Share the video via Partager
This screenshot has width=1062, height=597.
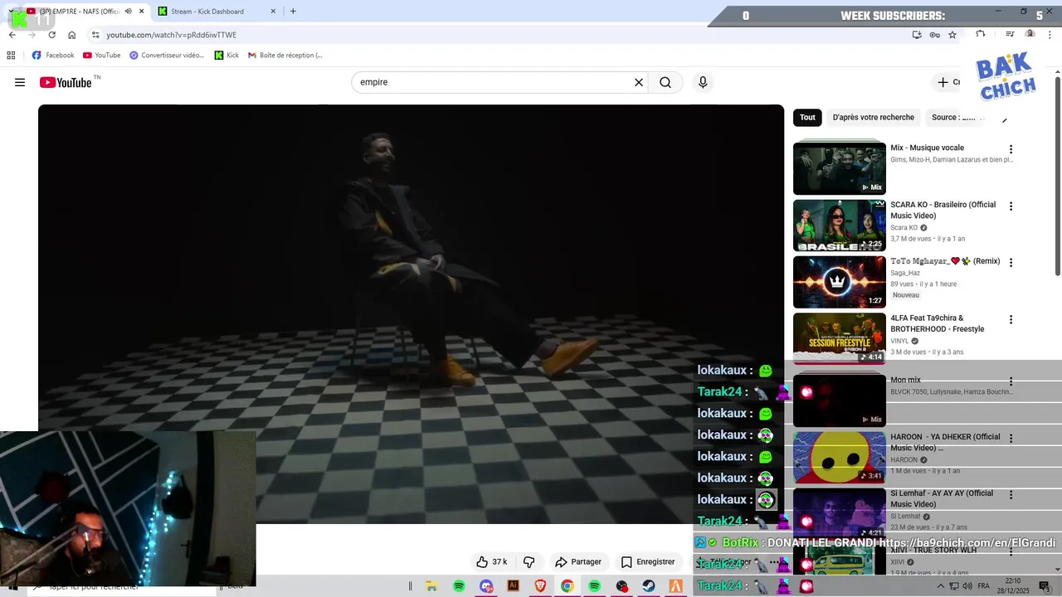click(x=578, y=561)
